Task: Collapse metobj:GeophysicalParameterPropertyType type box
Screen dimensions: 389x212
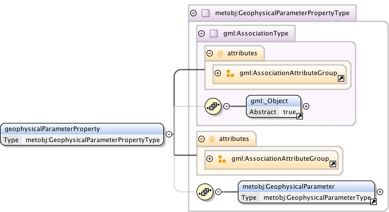Action: 193,13
